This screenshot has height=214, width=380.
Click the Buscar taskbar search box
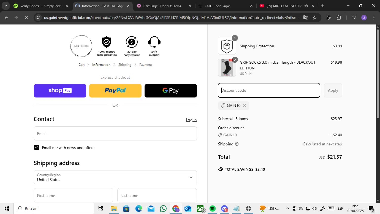pyautogui.click(x=54, y=209)
